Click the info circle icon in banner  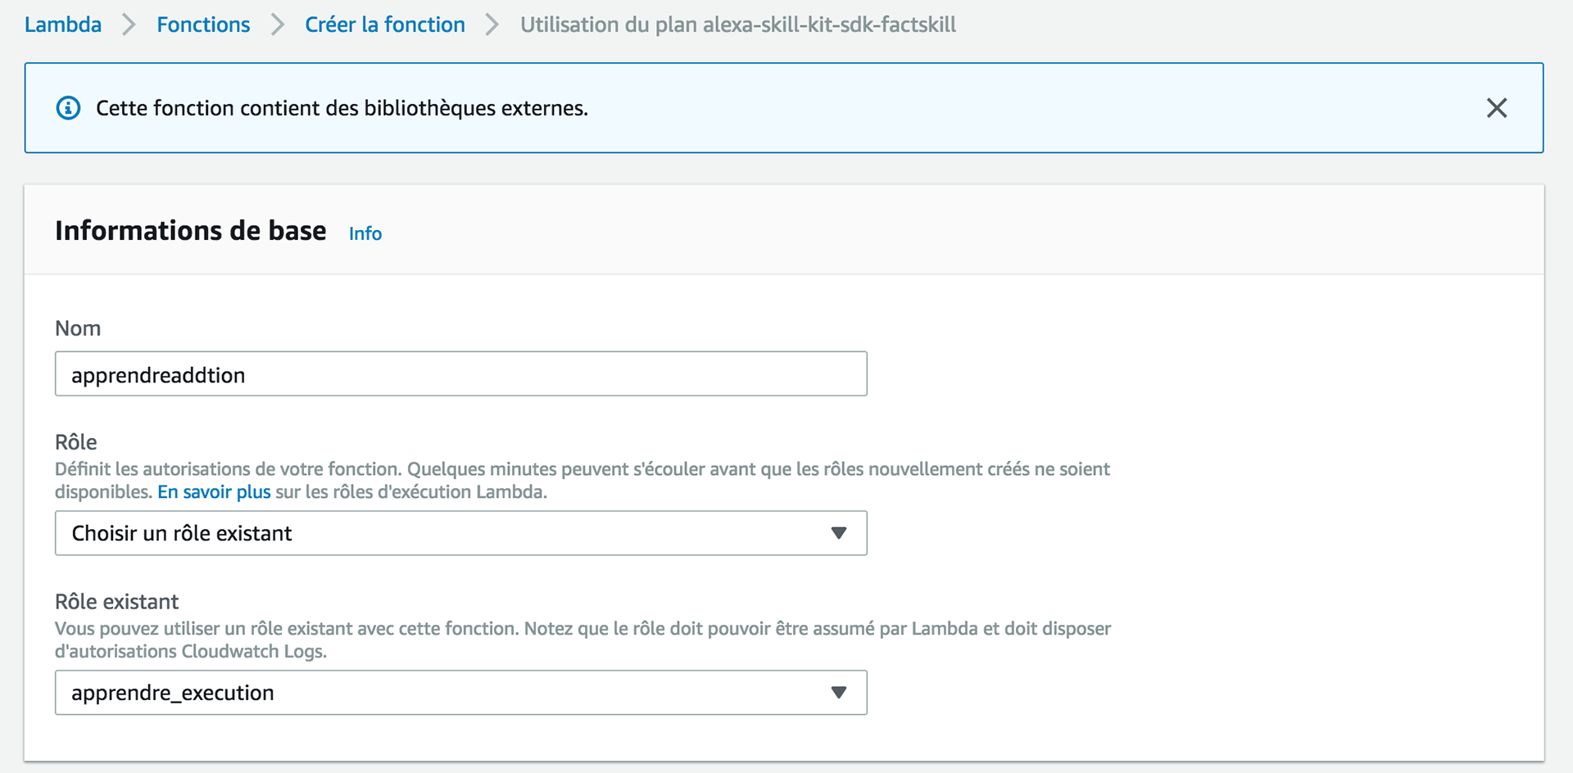[x=68, y=108]
